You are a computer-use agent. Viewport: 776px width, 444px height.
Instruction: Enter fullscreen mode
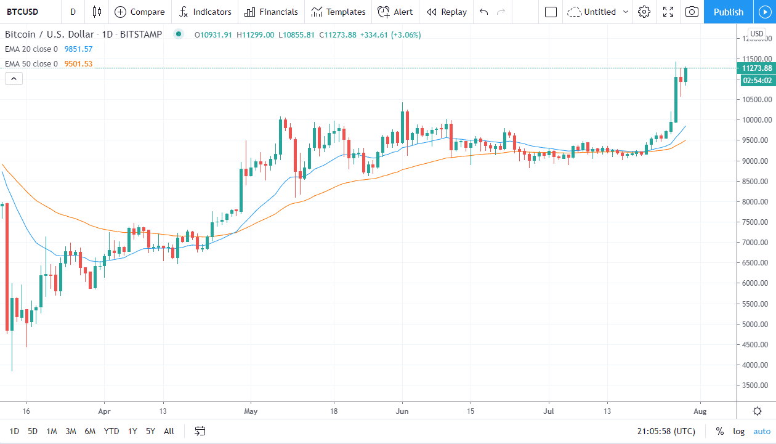(668, 12)
